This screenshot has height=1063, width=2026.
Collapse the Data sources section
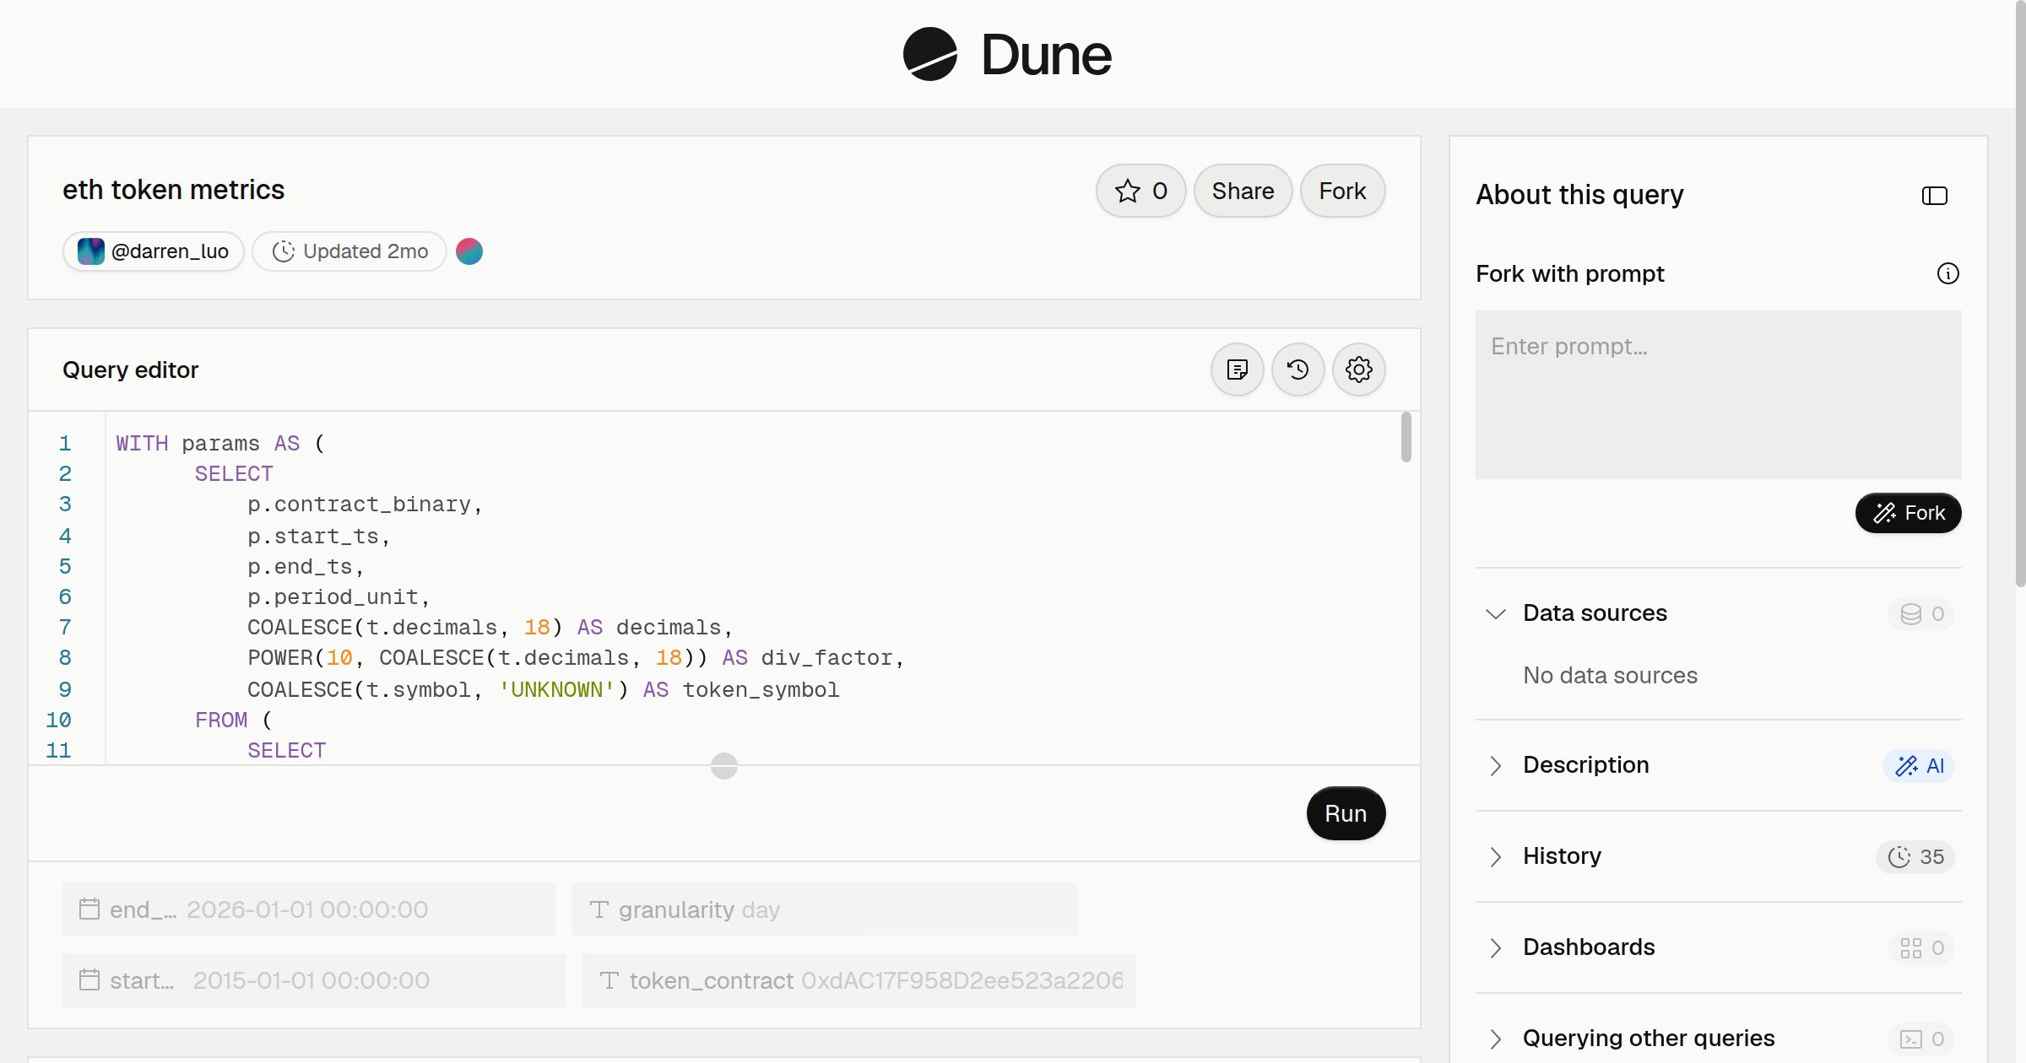[1495, 613]
